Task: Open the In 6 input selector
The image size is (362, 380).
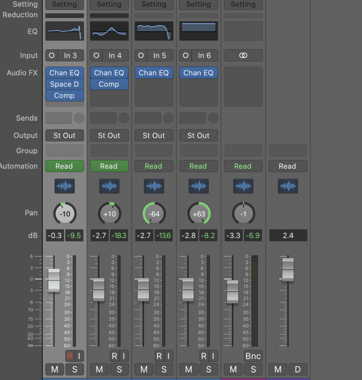Action: coord(205,56)
